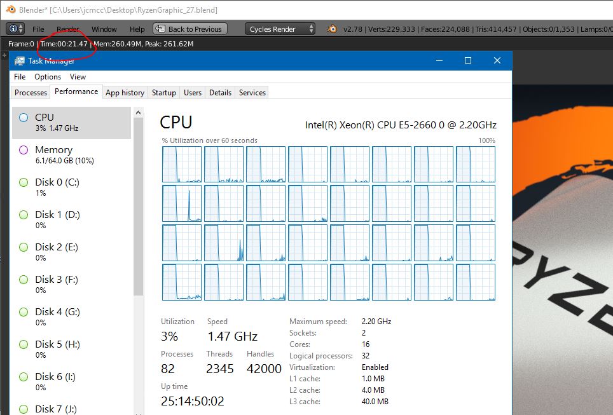The width and height of the screenshot is (613, 415).
Task: Click the green Disk 3 circle icon
Action: [x=24, y=280]
